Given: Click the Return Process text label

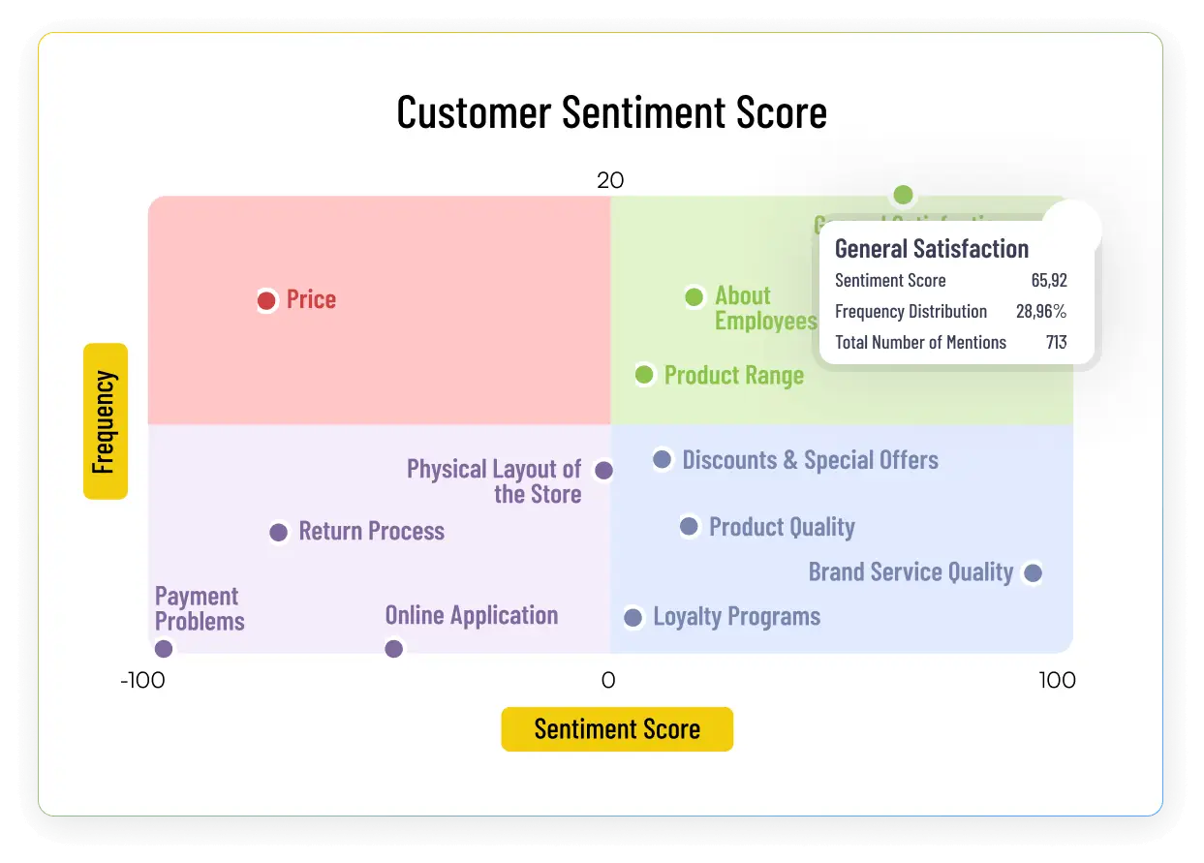Looking at the screenshot, I should coord(372,531).
